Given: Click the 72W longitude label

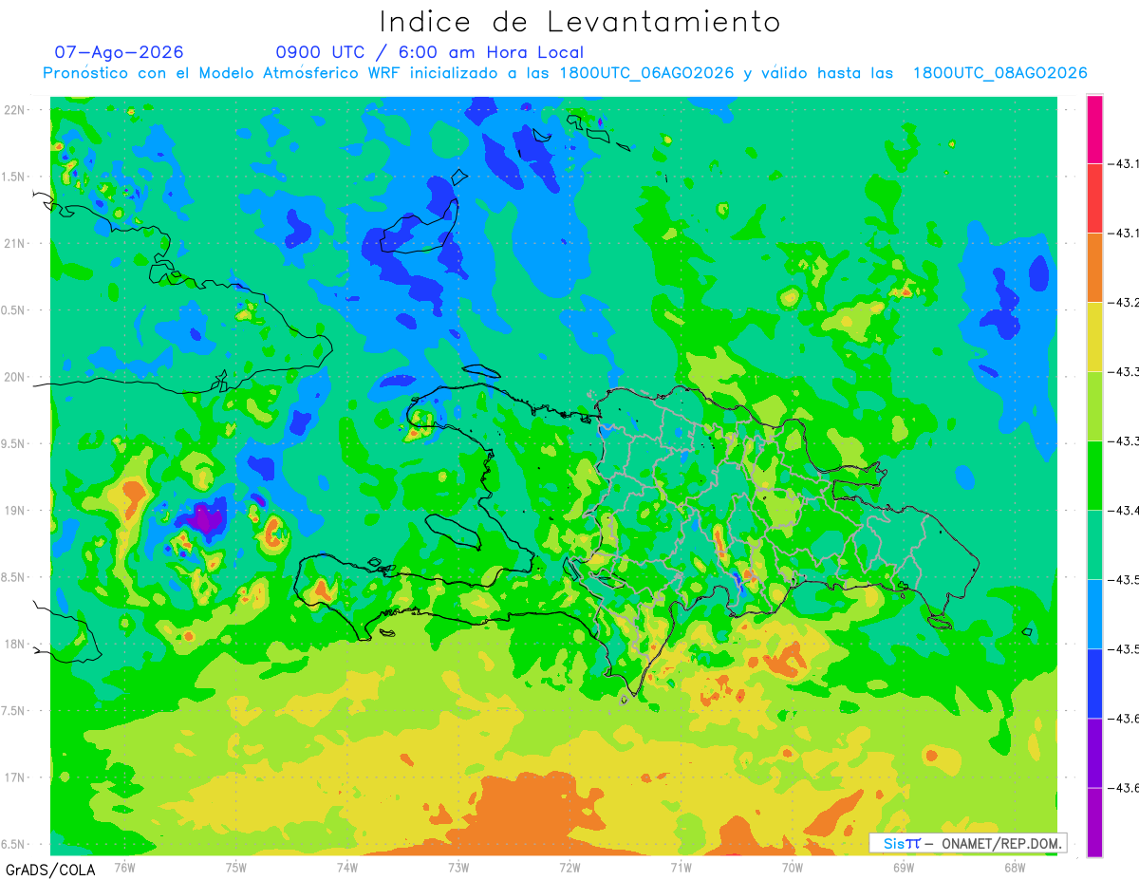Looking at the screenshot, I should [569, 866].
